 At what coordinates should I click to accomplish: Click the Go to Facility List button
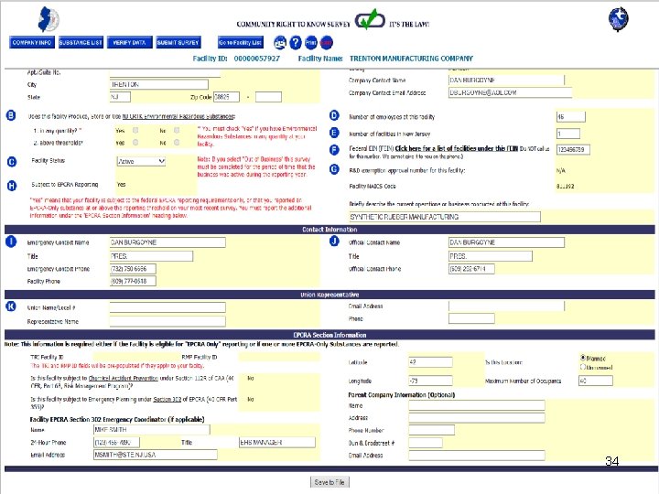coord(241,42)
